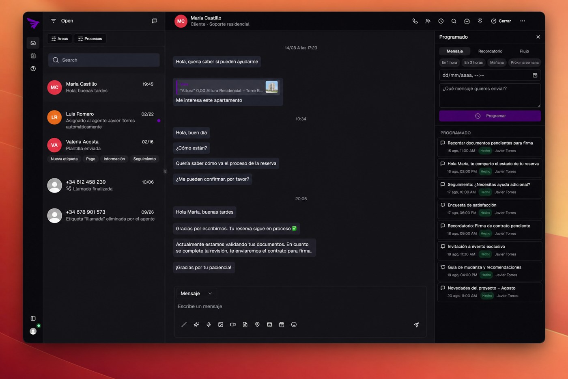Open 'Recordar documentos pendientes para firma' scheduled item

[490, 147]
